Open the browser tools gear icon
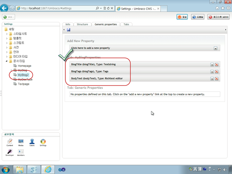 (228, 8)
